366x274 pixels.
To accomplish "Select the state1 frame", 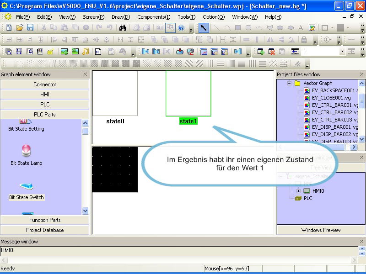I will [188, 94].
